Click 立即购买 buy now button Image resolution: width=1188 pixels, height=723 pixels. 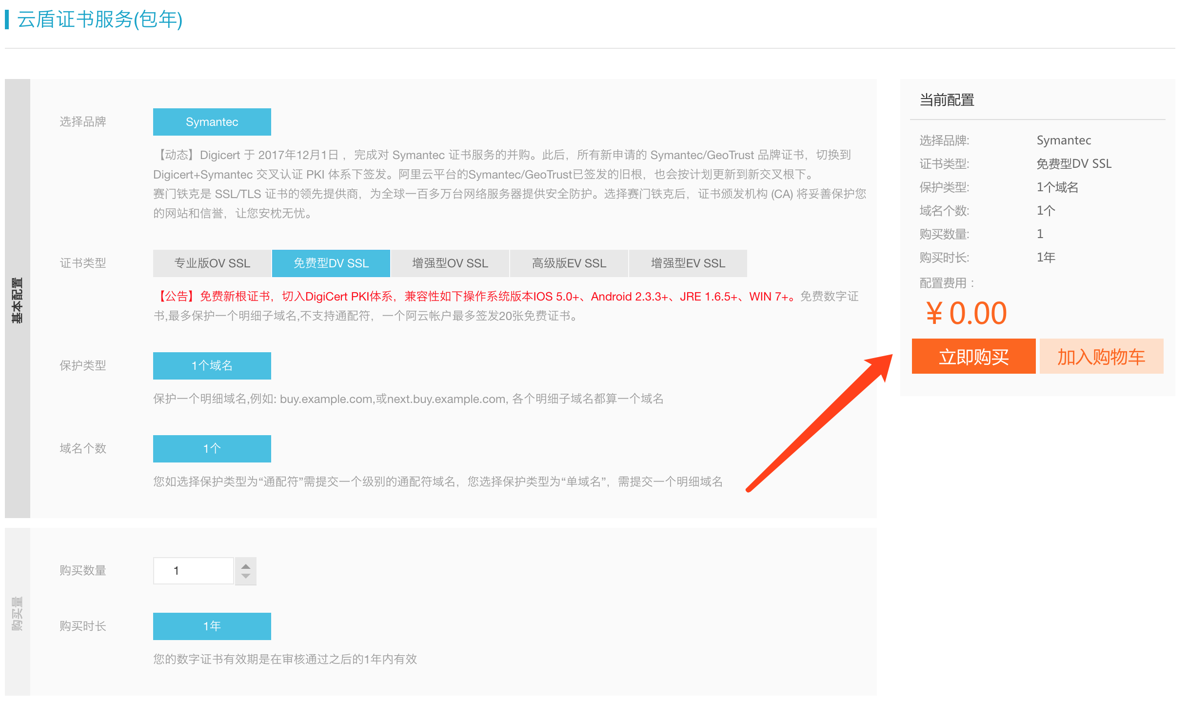pos(973,357)
